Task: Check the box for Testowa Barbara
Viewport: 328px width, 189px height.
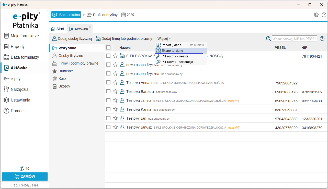Action: pos(108,91)
